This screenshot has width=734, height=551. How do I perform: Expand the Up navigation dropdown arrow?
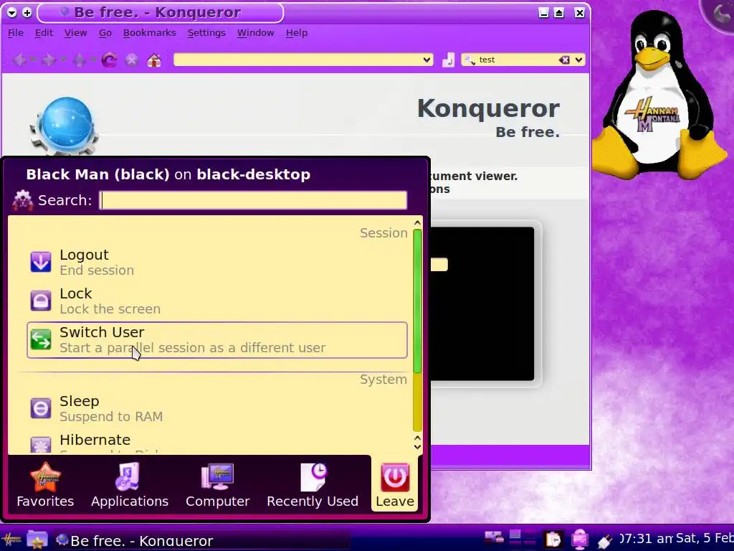tap(93, 60)
